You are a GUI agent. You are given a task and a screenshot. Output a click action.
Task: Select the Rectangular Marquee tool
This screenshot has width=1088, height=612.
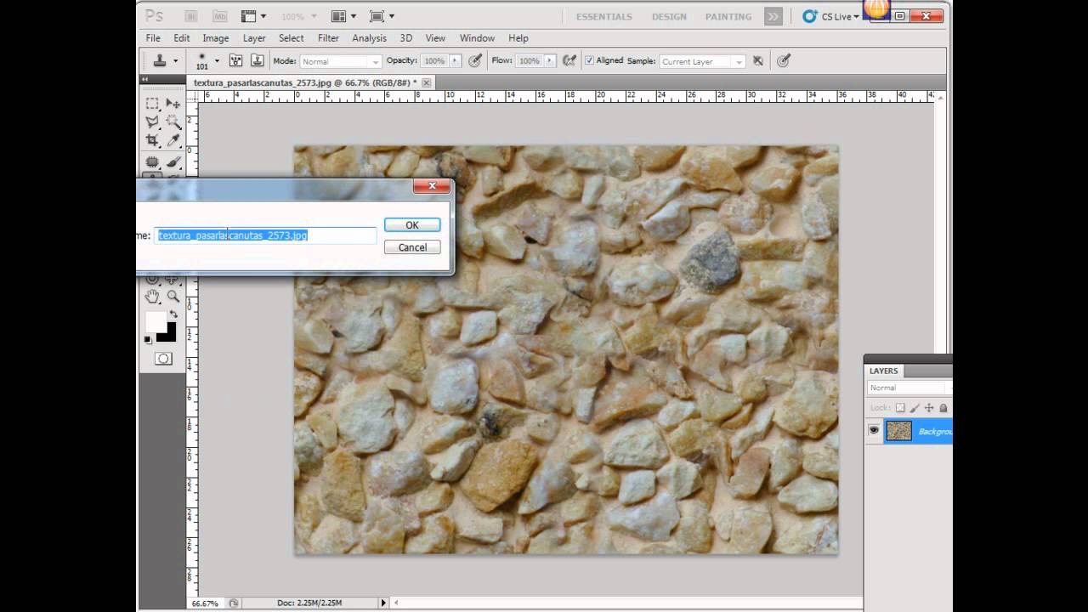coord(152,103)
